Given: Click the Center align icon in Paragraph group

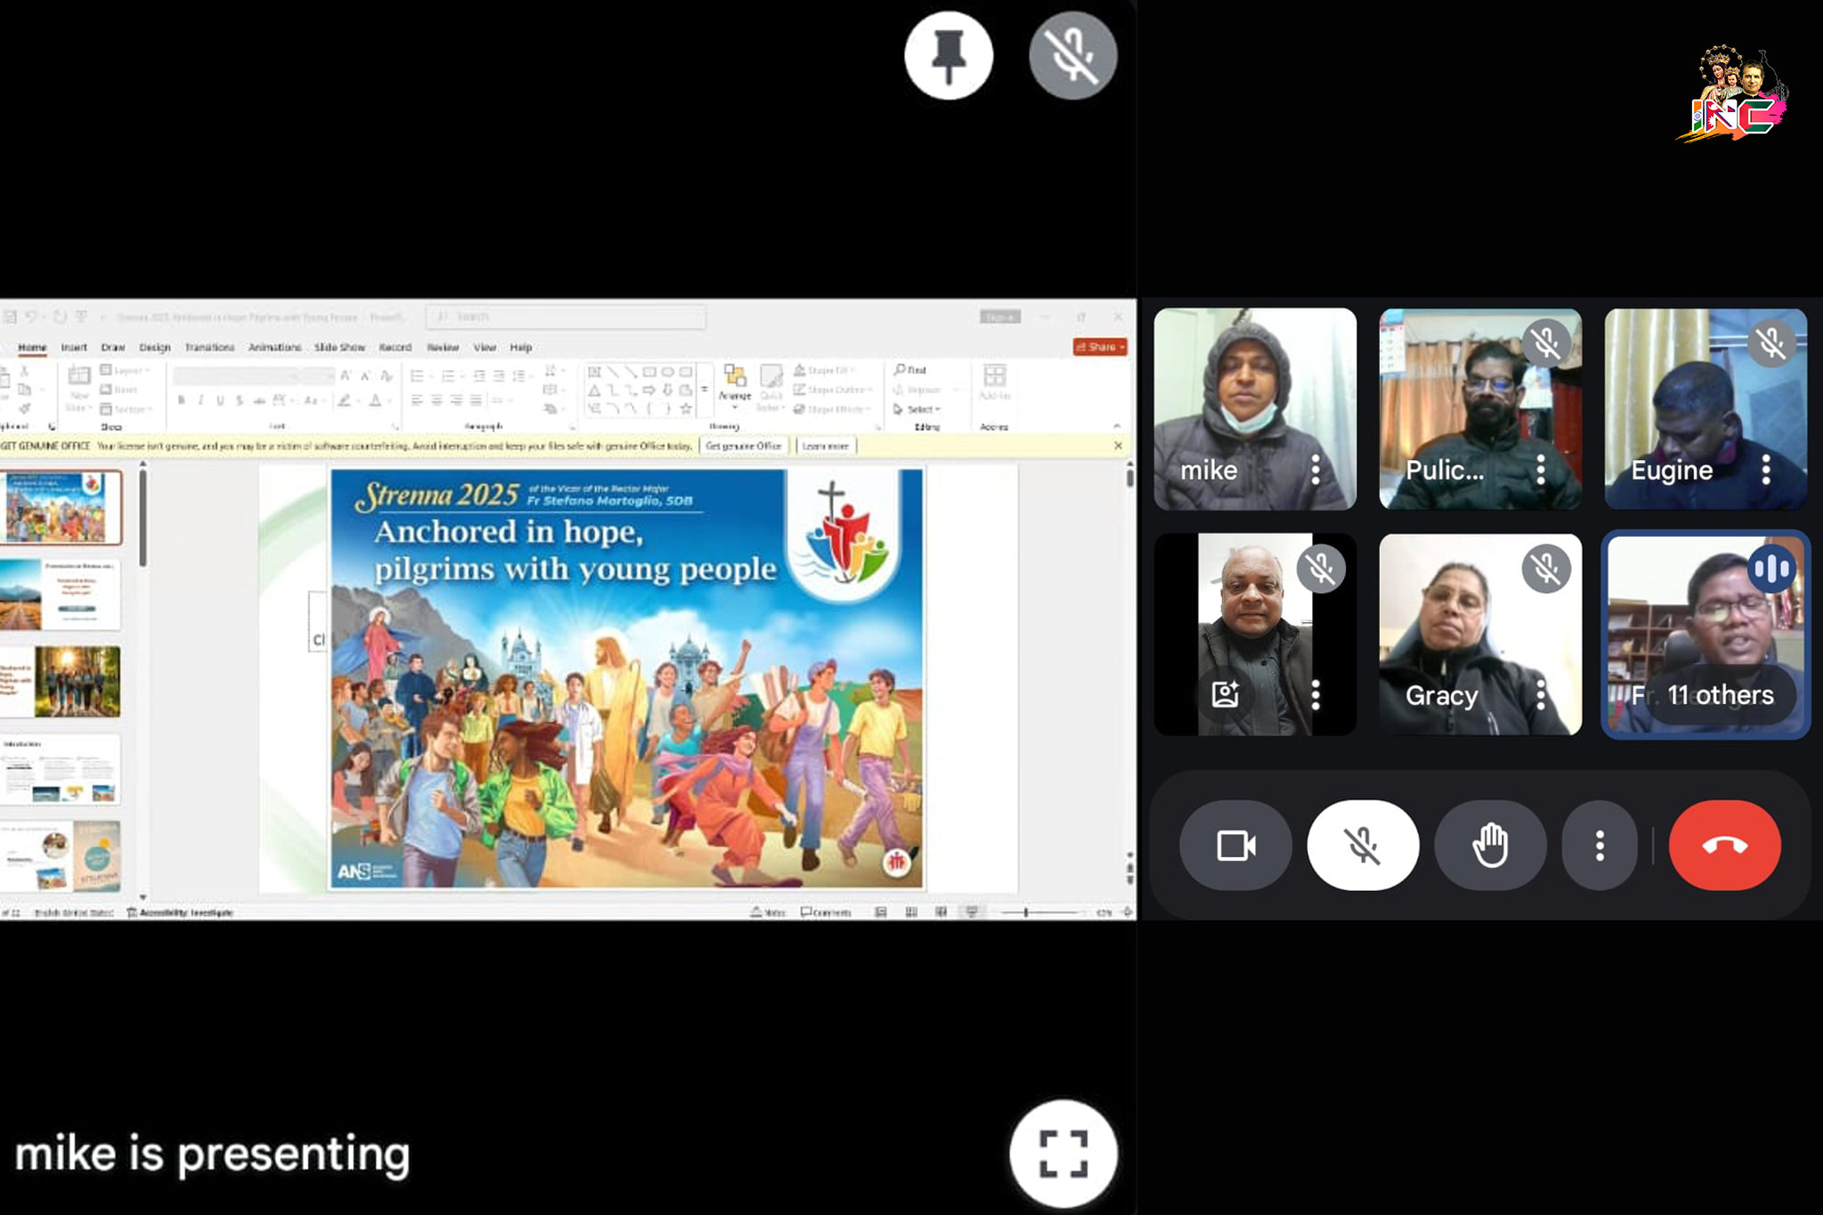Looking at the screenshot, I should click(436, 401).
